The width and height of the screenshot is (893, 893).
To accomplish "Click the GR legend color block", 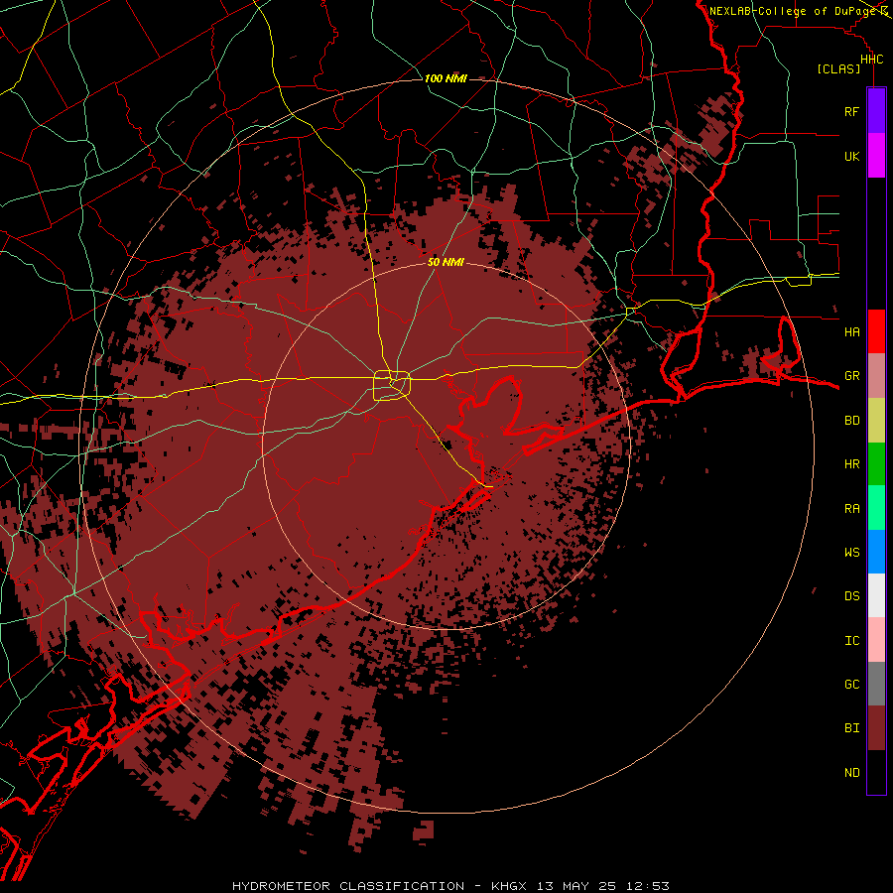I will 876,376.
